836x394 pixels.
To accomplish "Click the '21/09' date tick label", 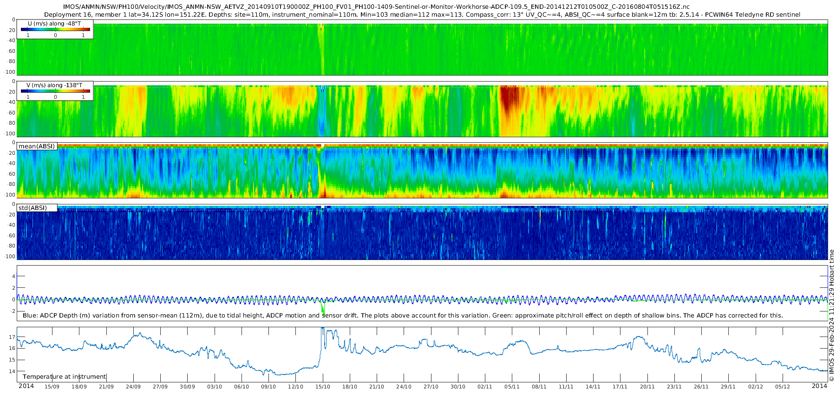I will 106,387.
